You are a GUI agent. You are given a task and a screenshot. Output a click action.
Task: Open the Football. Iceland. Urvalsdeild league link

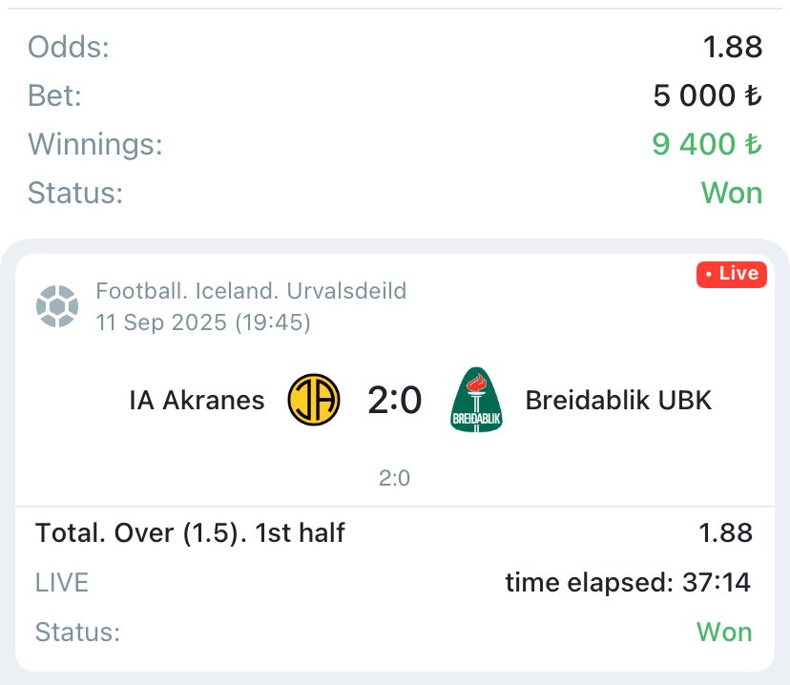pos(251,291)
